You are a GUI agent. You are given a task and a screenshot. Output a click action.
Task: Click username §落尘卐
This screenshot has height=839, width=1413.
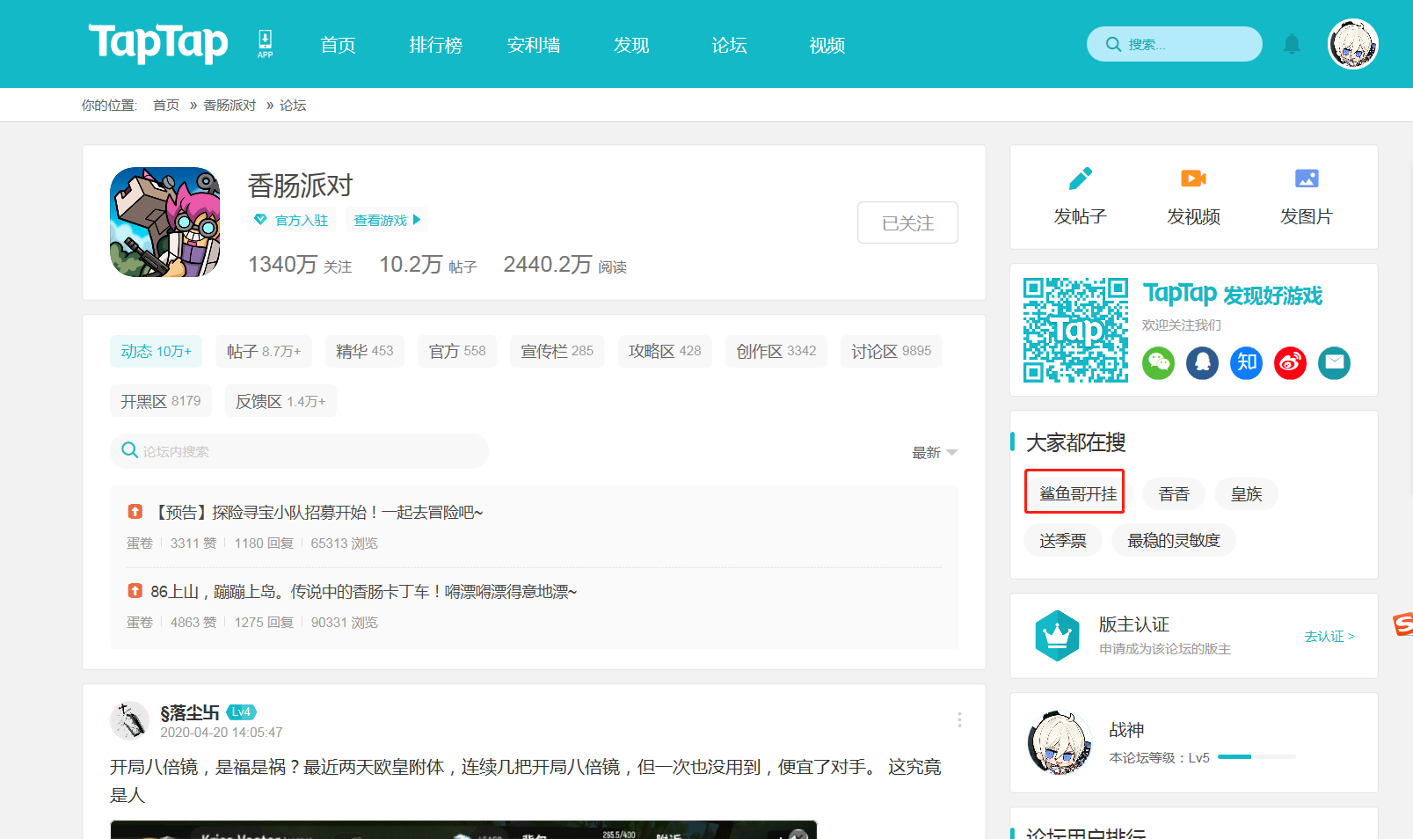click(190, 712)
